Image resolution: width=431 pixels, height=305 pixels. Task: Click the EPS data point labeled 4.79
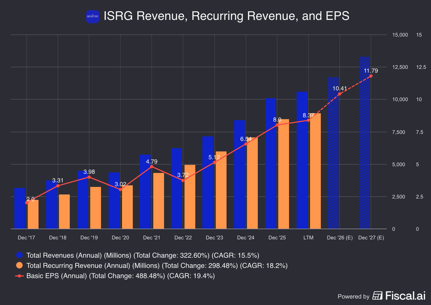tap(152, 166)
